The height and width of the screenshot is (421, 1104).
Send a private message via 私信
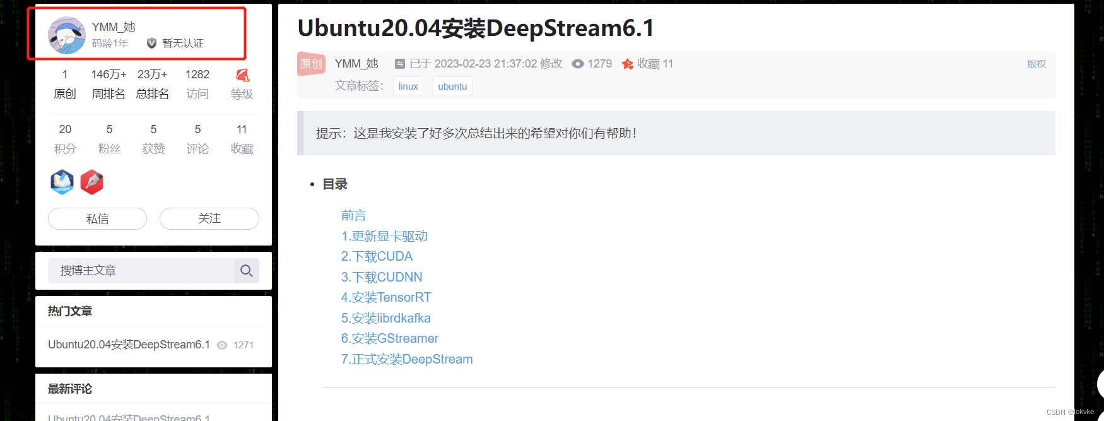coord(97,218)
